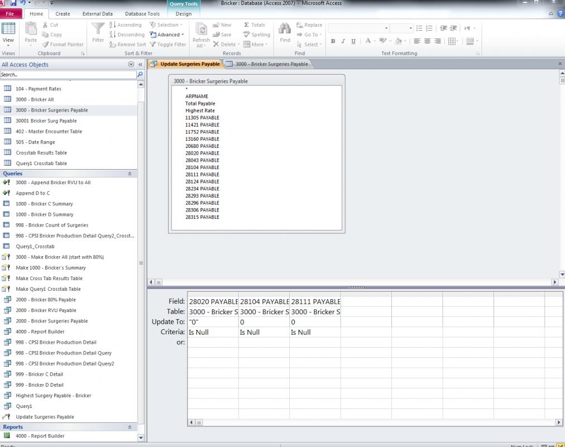Open the View button in ribbon

pos(8,32)
